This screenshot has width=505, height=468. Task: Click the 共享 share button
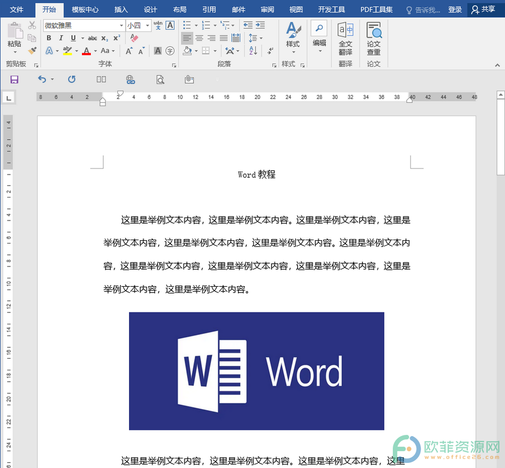(x=484, y=10)
